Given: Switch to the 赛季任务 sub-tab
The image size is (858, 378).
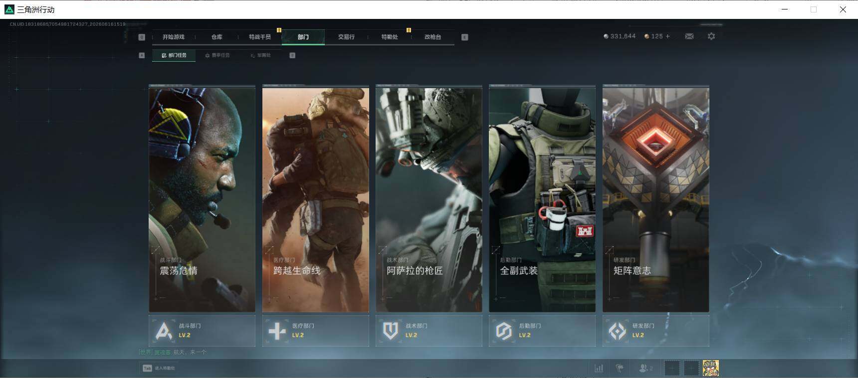Looking at the screenshot, I should 217,55.
